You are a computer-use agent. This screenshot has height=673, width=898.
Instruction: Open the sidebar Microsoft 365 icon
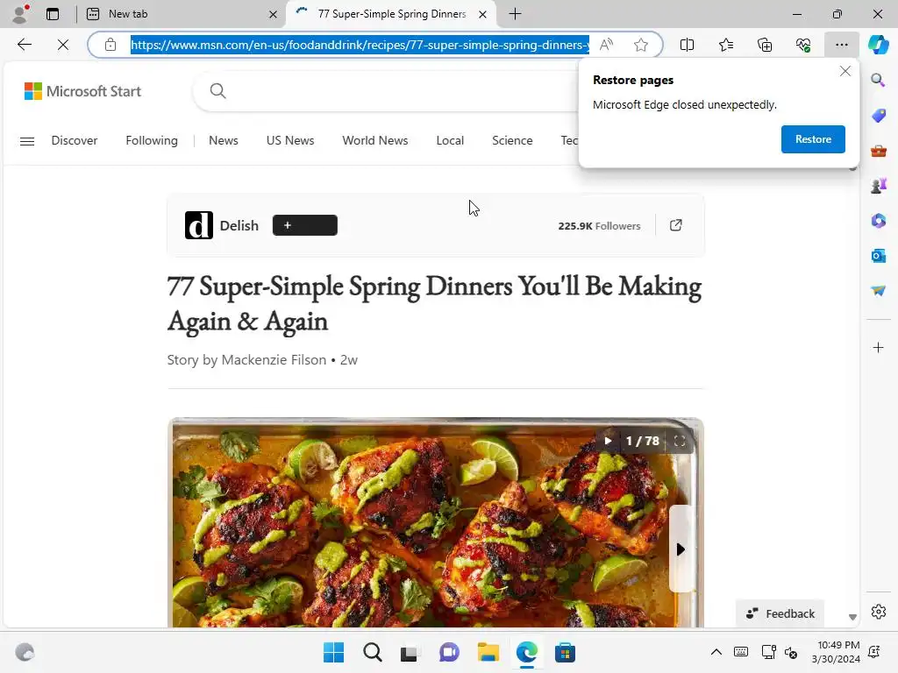pos(878,220)
